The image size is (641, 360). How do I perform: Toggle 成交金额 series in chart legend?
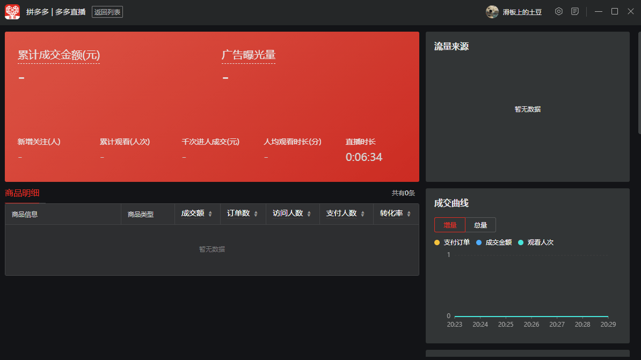click(x=494, y=243)
